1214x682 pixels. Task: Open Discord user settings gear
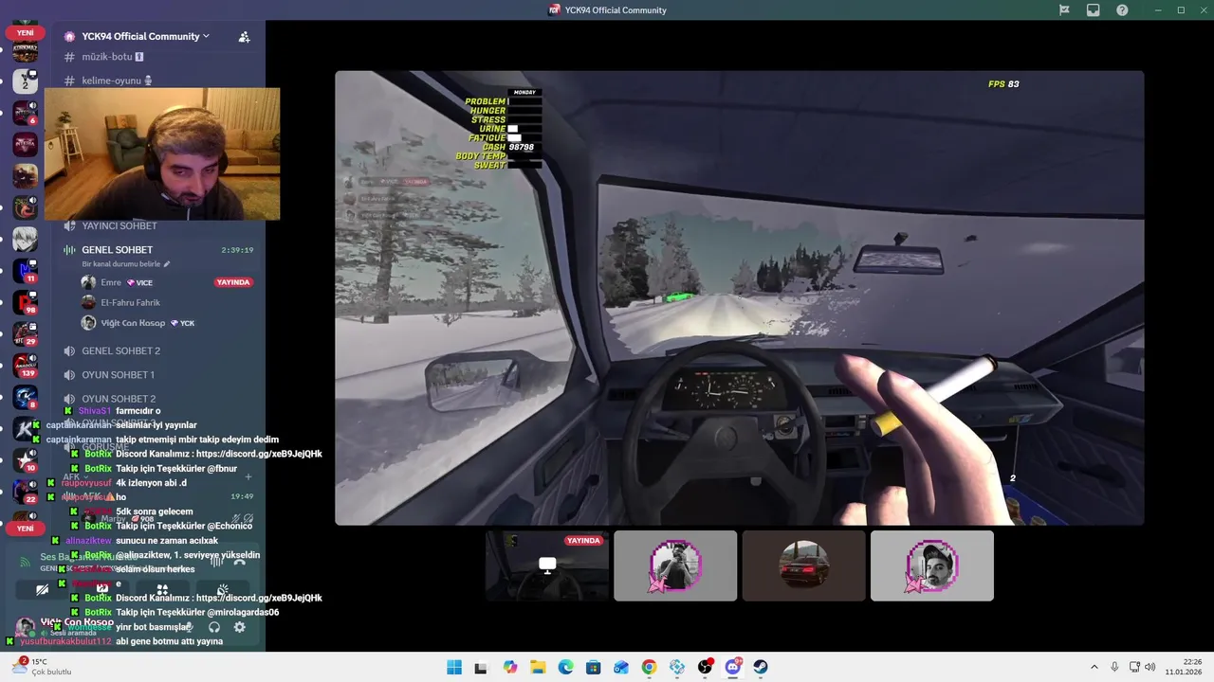[239, 627]
